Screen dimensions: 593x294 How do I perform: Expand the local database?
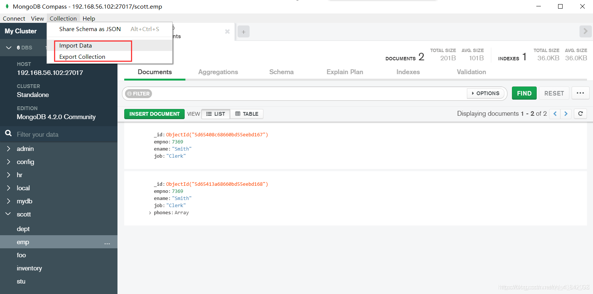8,188
